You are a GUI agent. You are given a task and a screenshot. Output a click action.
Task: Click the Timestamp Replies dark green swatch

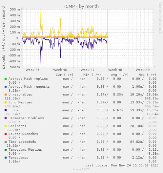[x=6, y=150]
